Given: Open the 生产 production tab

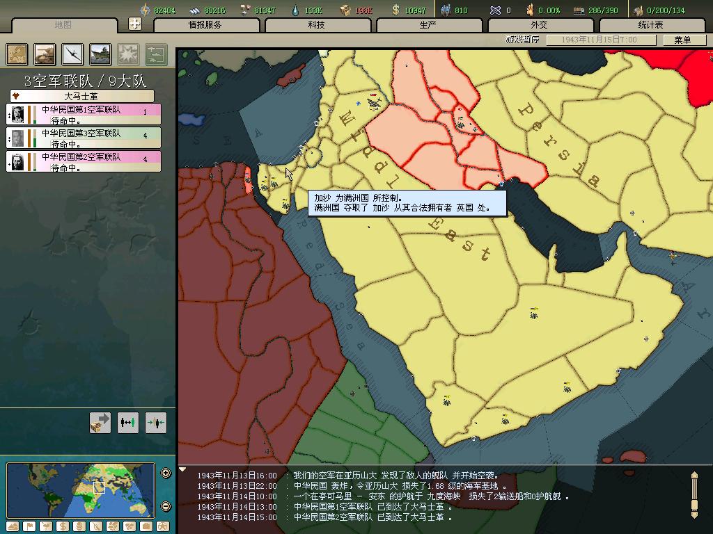Looking at the screenshot, I should point(428,25).
